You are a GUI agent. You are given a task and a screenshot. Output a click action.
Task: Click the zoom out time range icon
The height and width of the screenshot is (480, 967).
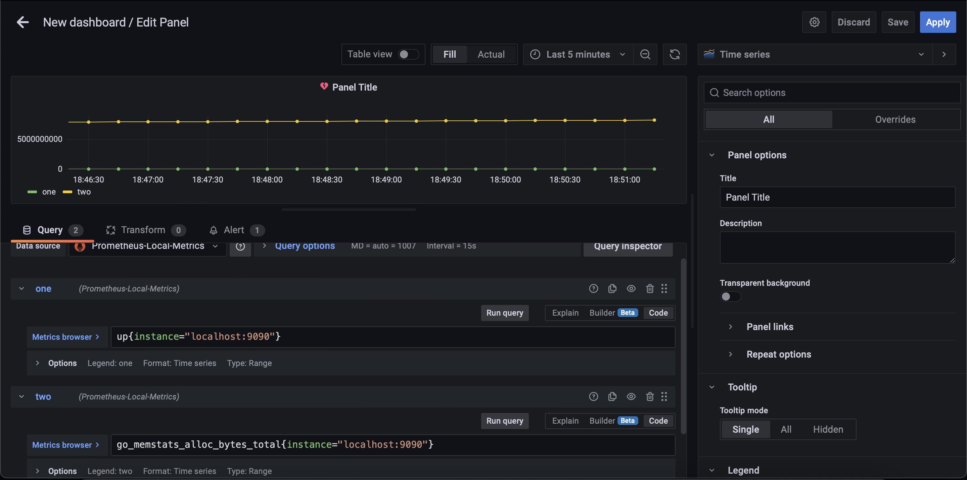pyautogui.click(x=645, y=54)
